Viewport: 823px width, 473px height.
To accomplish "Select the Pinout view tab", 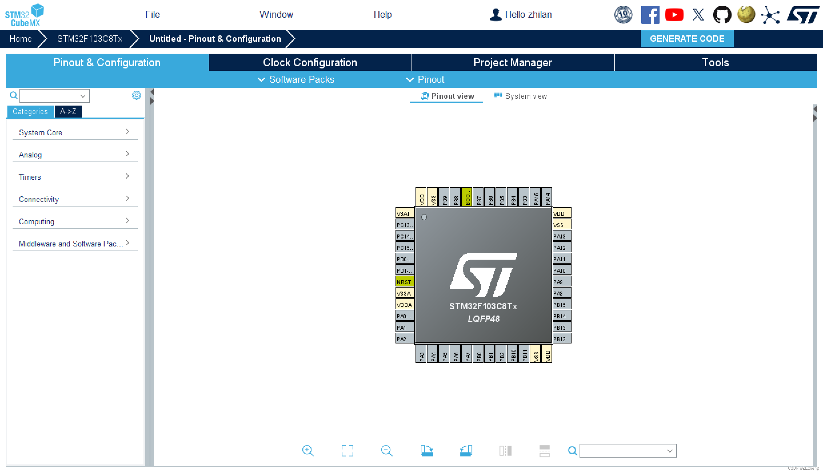I will 447,96.
